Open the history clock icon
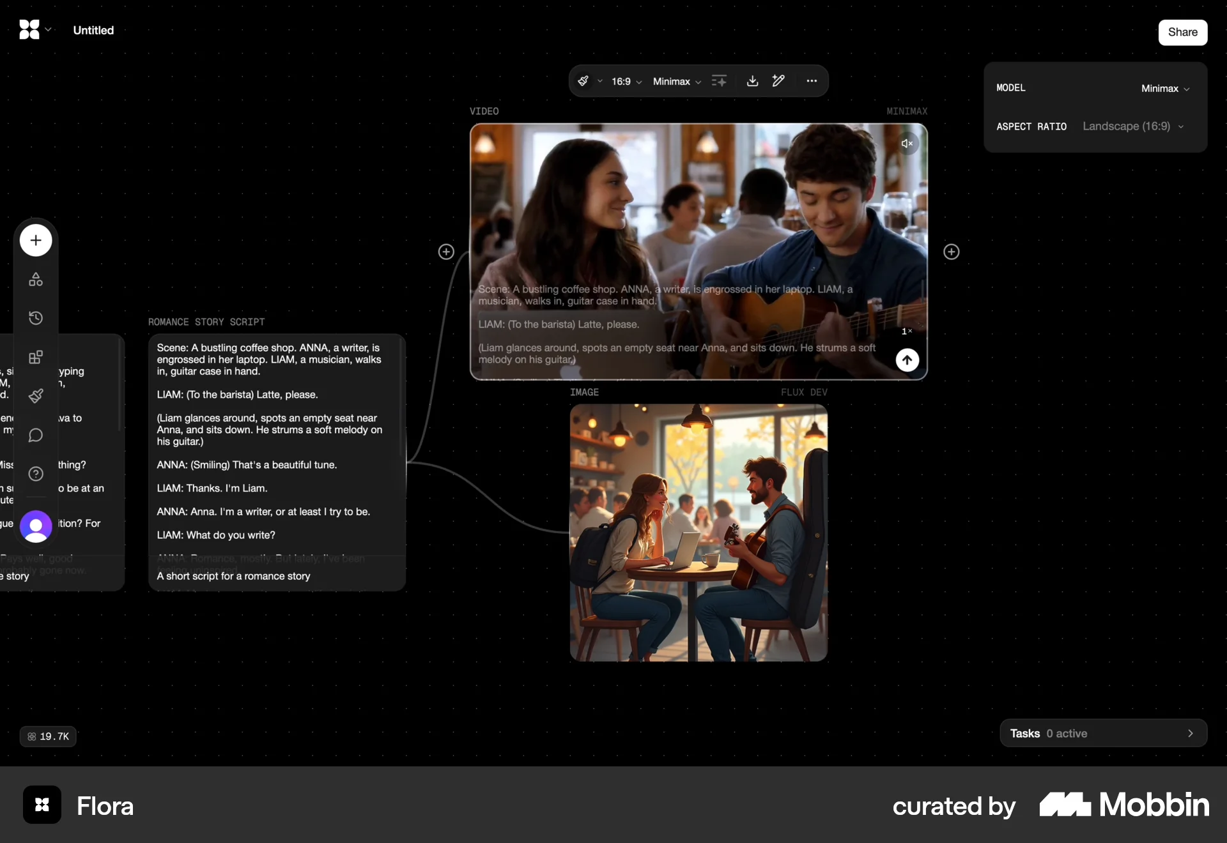Viewport: 1227px width, 843px height. (36, 318)
